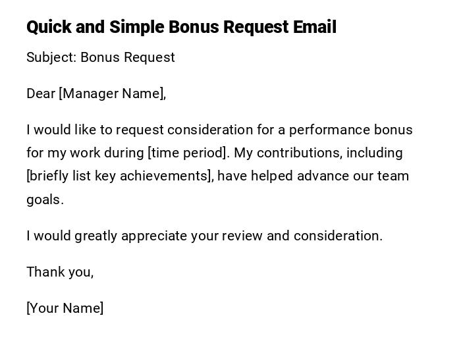Screen dimensions: 461x349
Task: Click the '[Manager Name]' placeholder
Action: (111, 94)
